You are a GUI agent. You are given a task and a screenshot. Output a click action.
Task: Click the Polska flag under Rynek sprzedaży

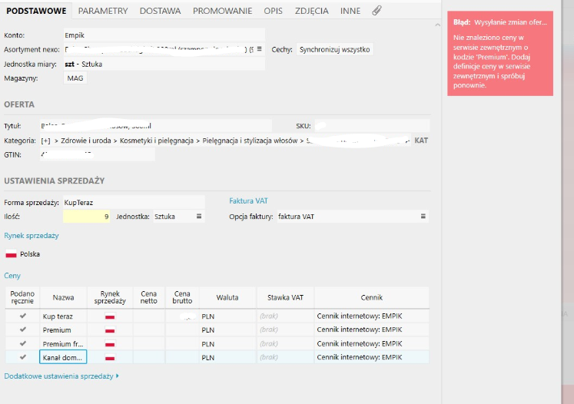(11, 254)
